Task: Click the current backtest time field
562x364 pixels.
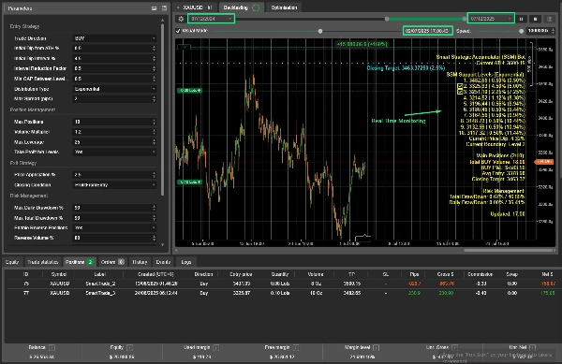Action: coord(427,31)
